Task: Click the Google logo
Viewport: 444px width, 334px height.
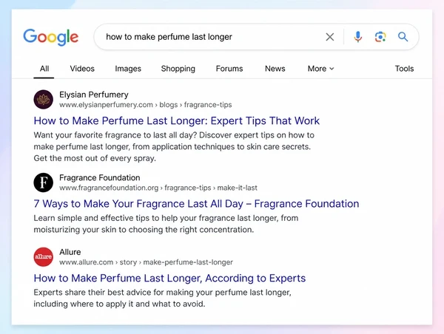Action: (x=50, y=37)
